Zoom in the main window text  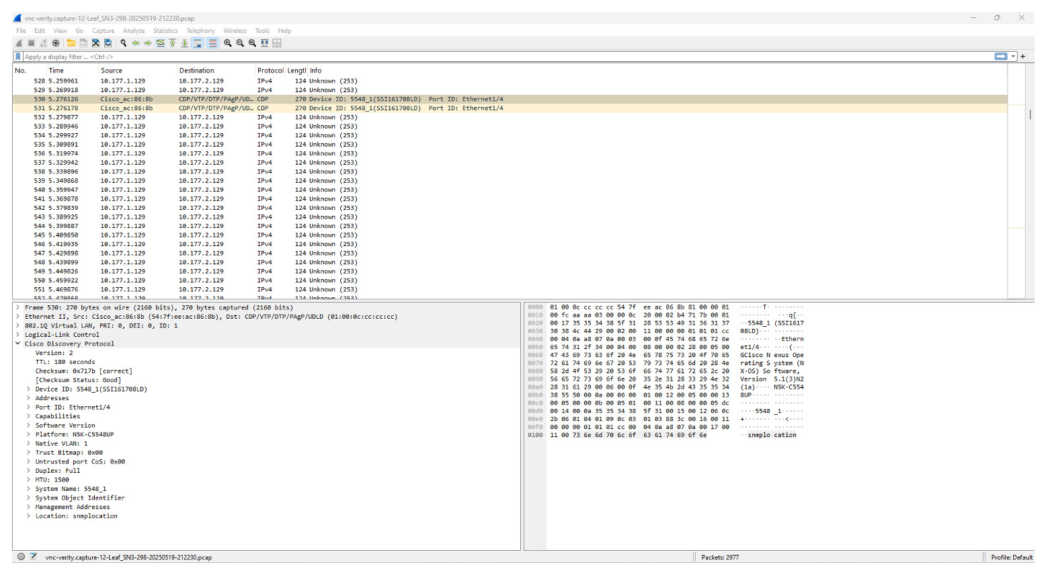tap(228, 43)
